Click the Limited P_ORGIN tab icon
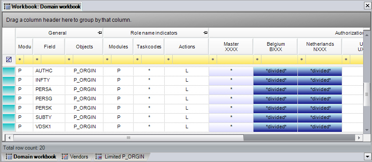372x162 pixels. pyautogui.click(x=99, y=157)
